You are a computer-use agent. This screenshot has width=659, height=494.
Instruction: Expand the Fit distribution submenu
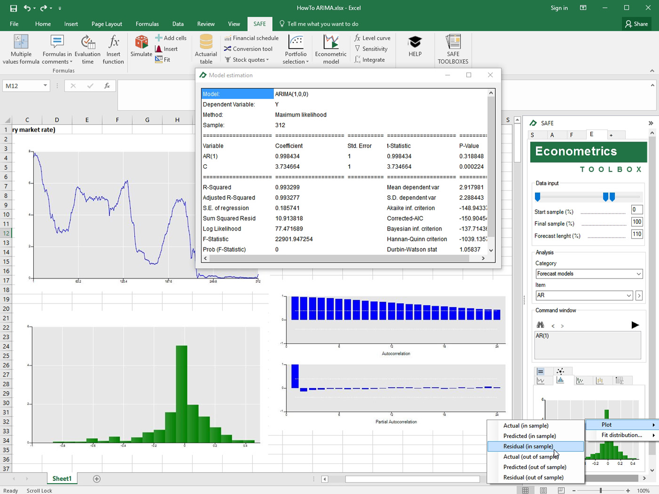point(622,435)
